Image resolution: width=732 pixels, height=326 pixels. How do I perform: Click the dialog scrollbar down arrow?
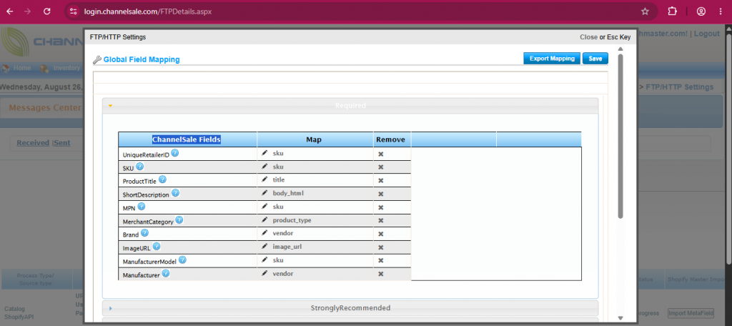pyautogui.click(x=620, y=318)
